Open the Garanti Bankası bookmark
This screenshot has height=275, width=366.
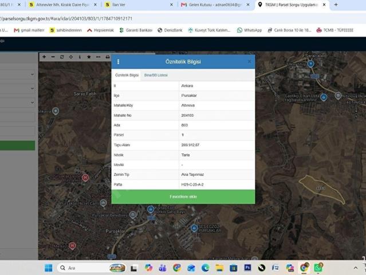[x=136, y=30]
